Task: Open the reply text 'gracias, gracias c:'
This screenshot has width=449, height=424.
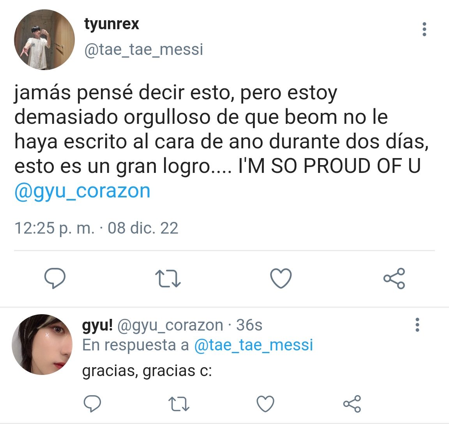Action: 147,371
